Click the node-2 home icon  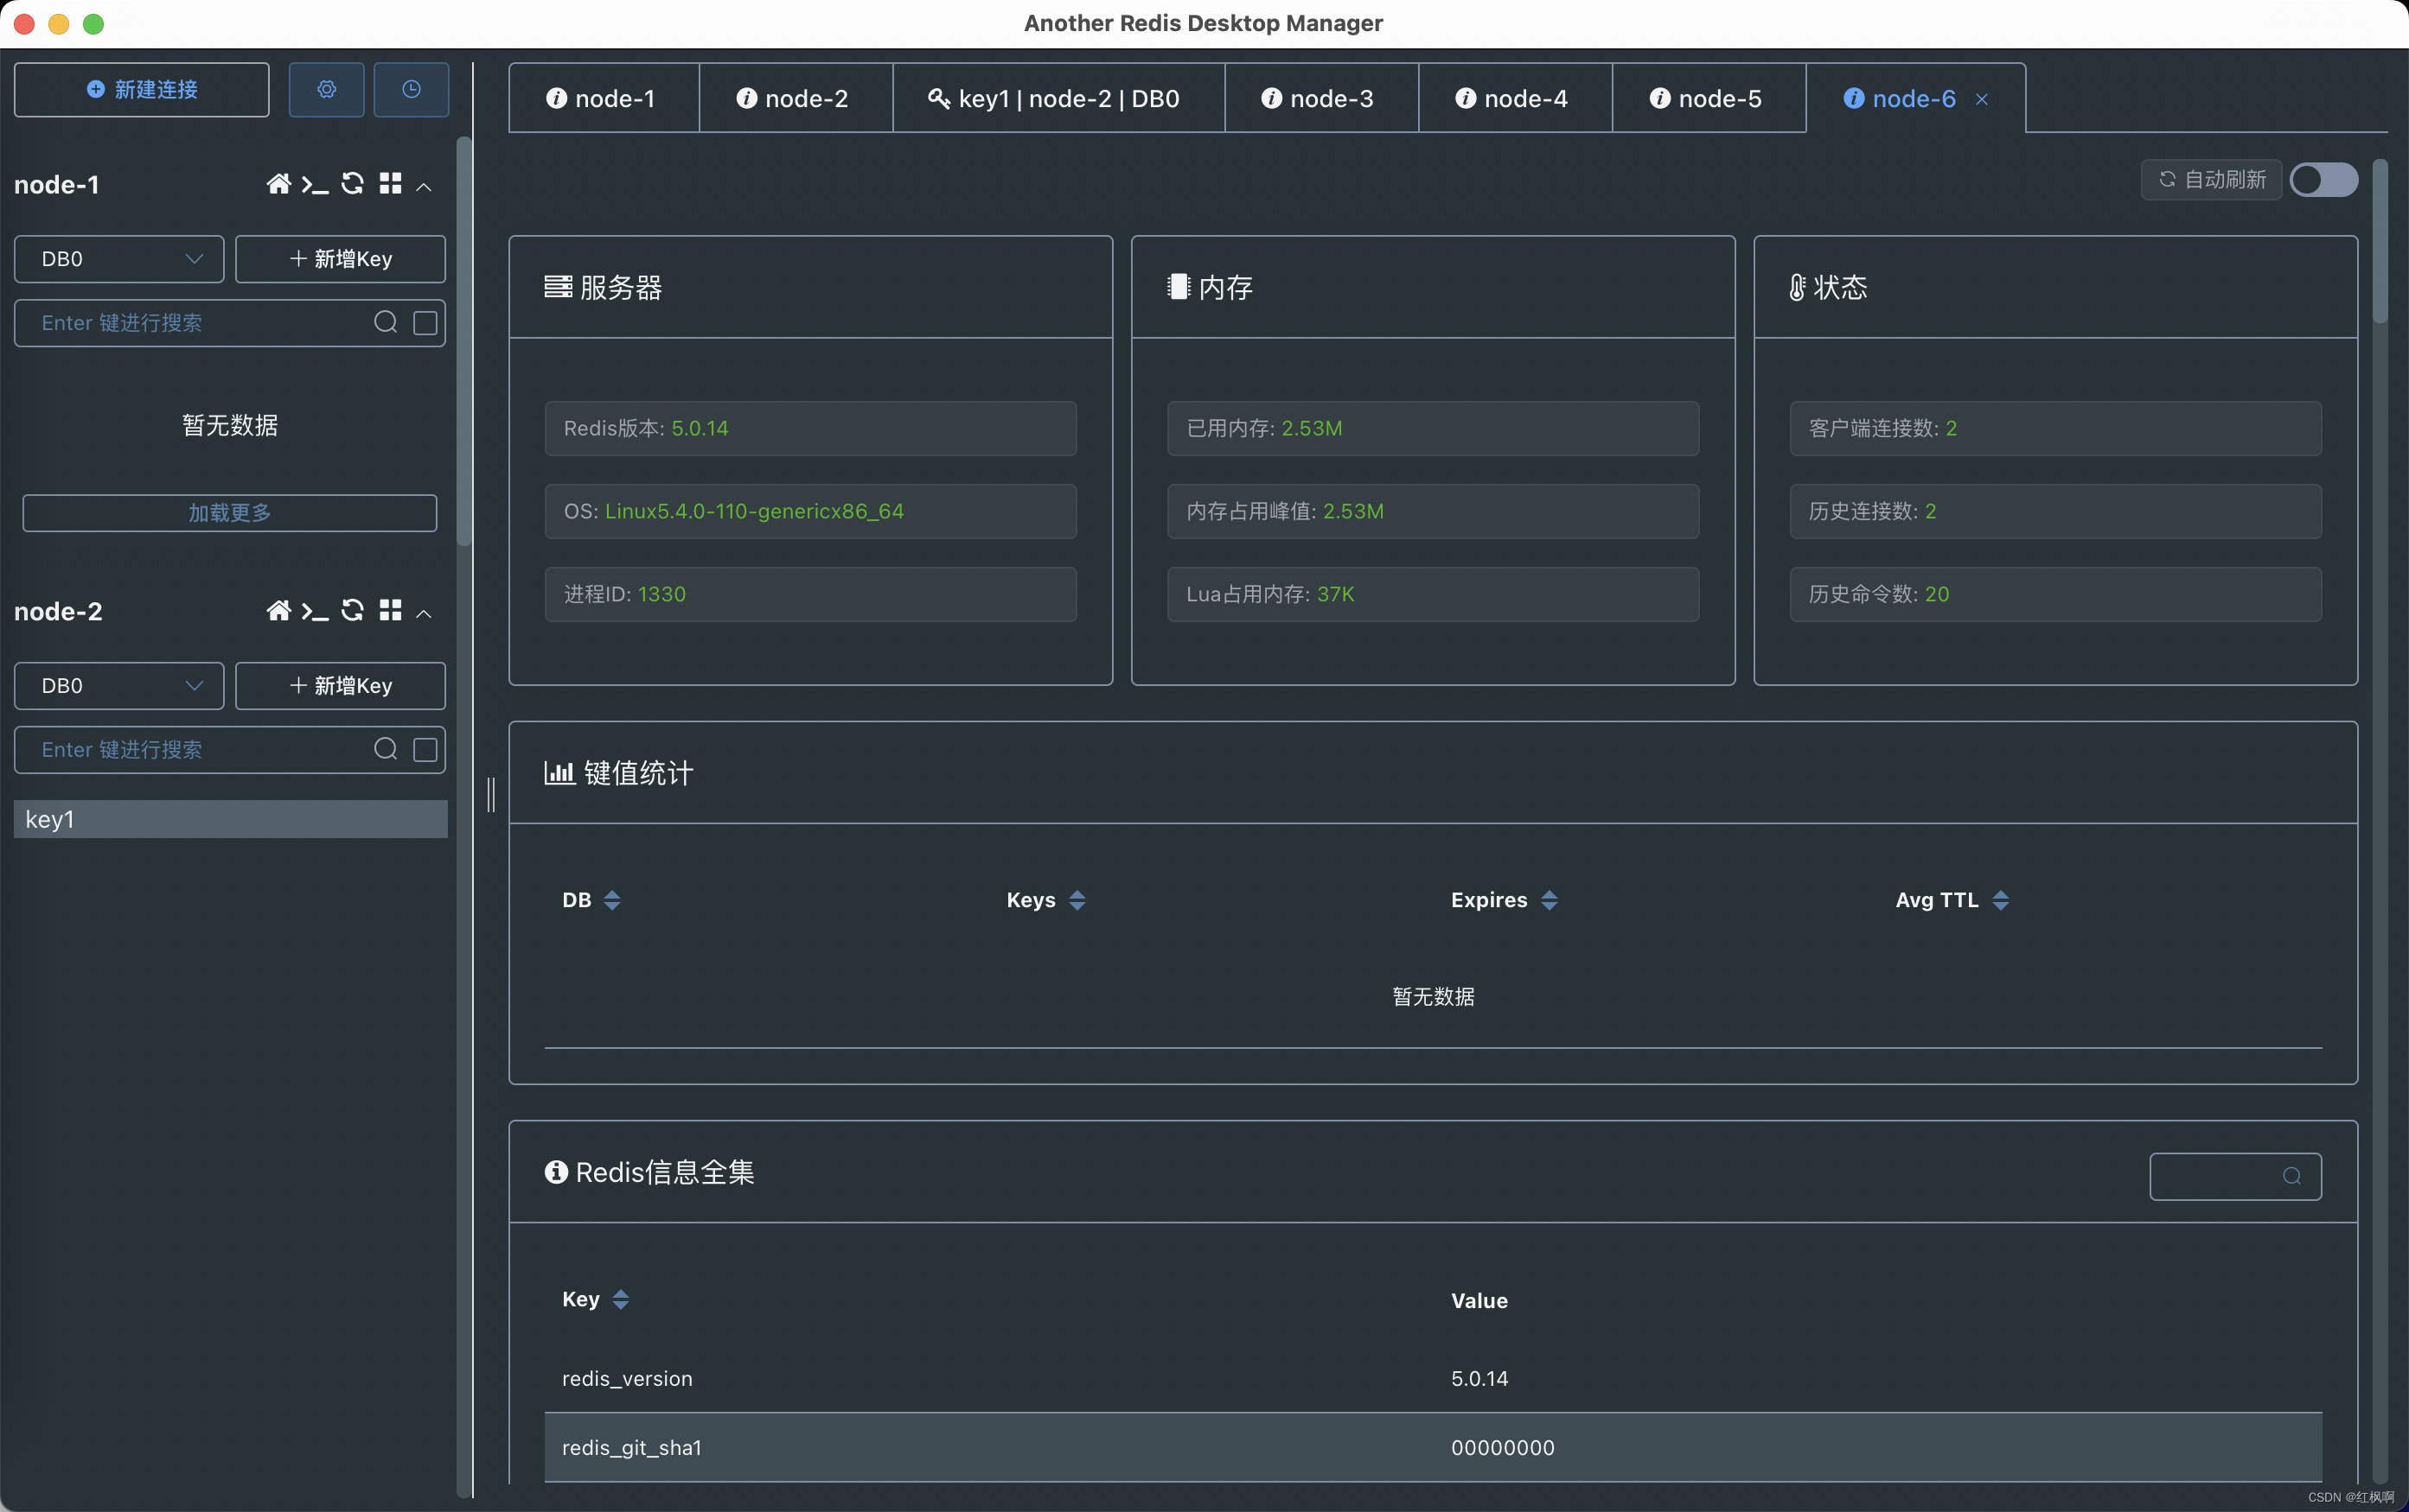[278, 611]
